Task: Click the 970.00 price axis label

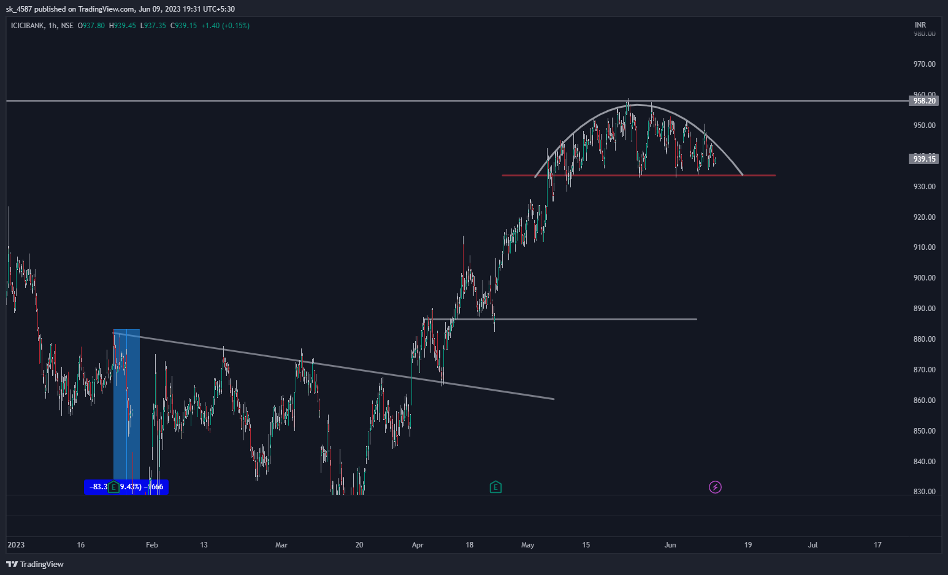Action: [x=924, y=64]
